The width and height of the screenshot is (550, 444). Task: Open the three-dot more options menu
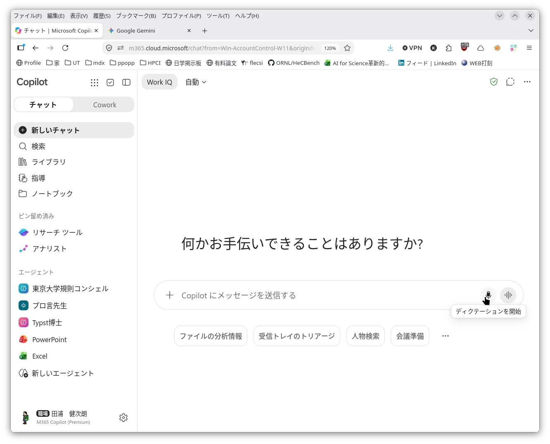coord(527,82)
